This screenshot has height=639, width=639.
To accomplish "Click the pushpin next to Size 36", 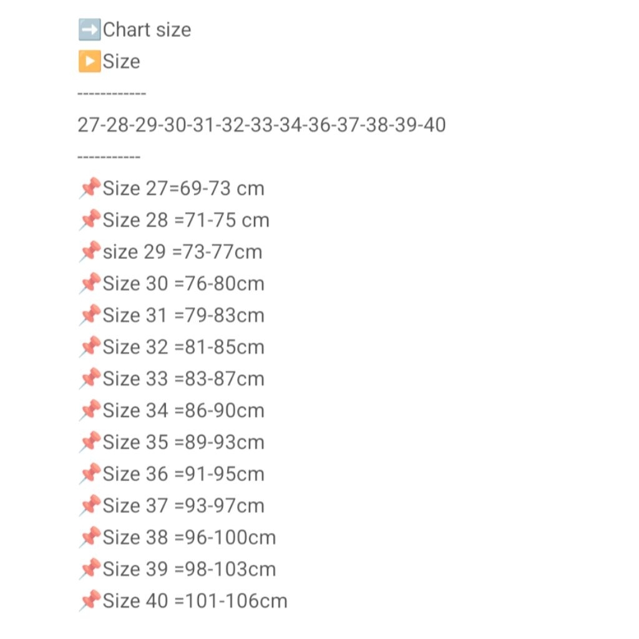I will click(x=90, y=474).
